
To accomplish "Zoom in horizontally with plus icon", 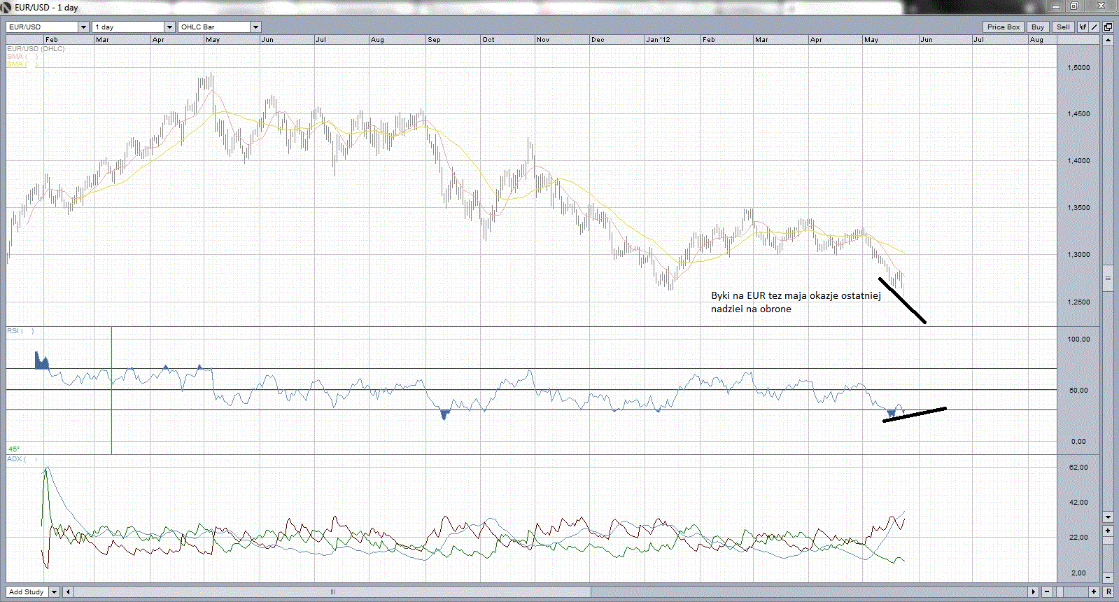I will [x=1095, y=592].
